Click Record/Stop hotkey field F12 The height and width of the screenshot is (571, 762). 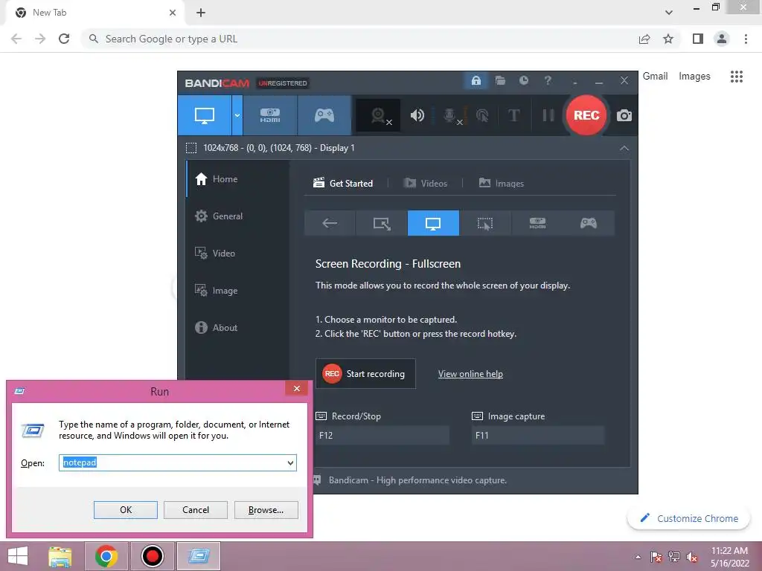(382, 435)
